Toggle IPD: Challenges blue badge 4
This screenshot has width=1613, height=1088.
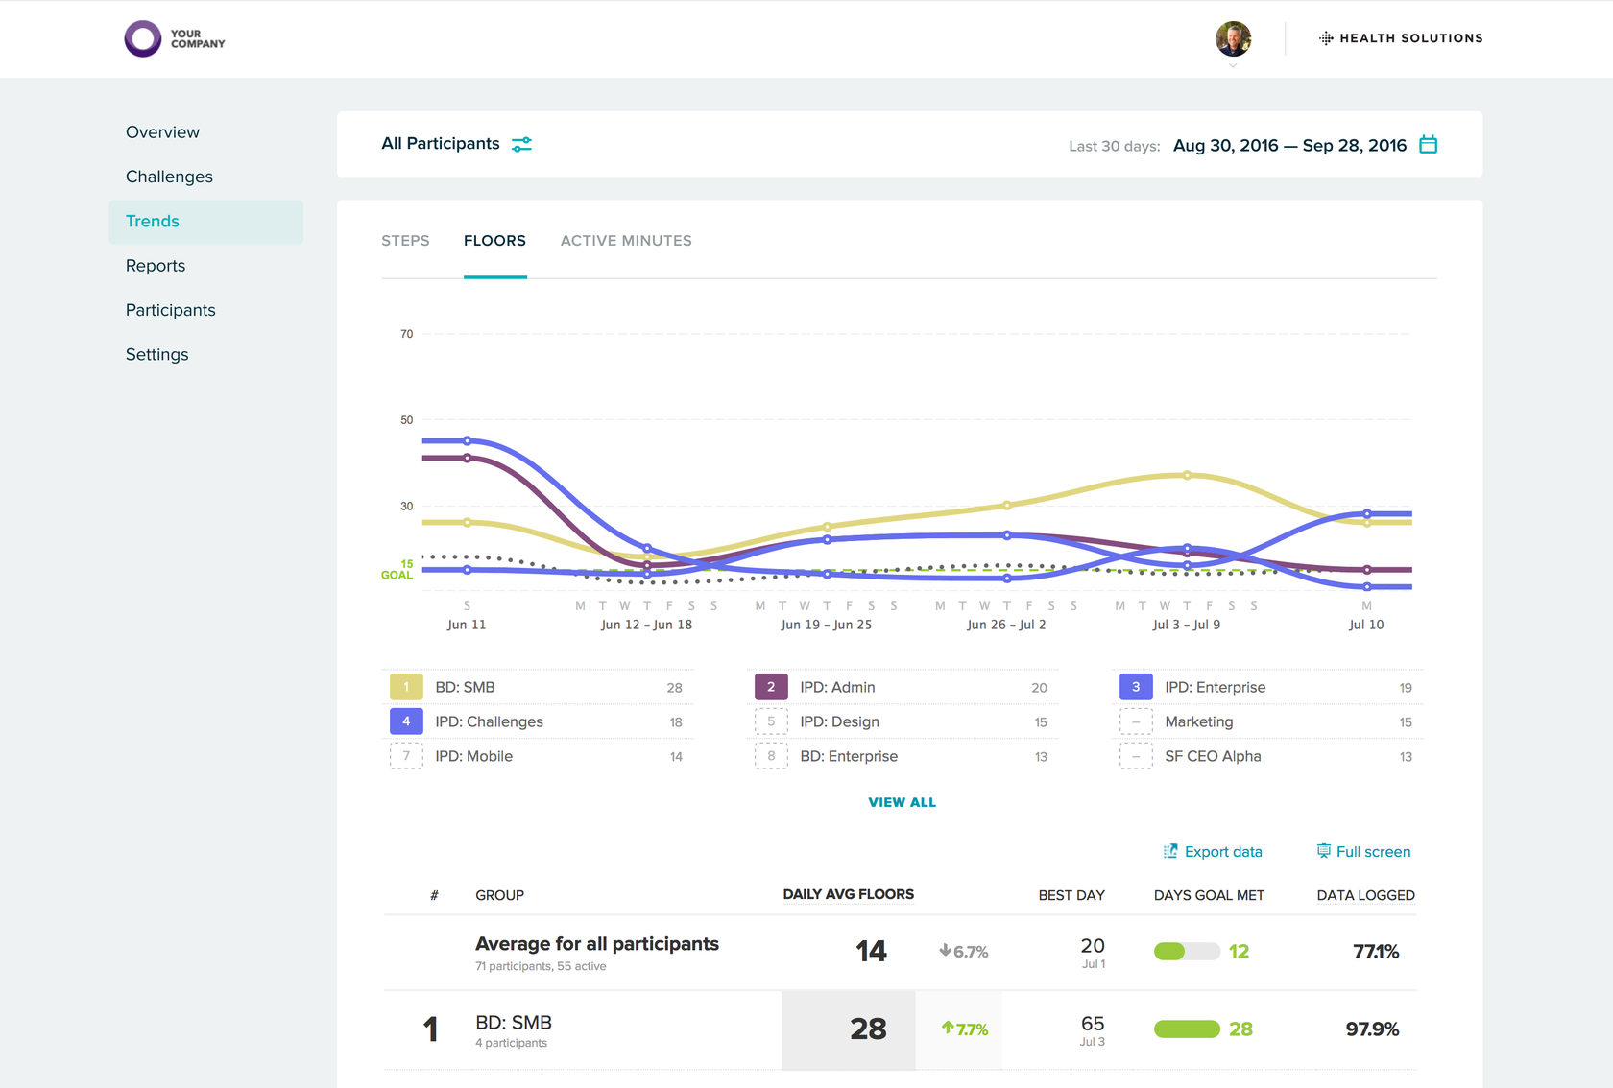[406, 721]
